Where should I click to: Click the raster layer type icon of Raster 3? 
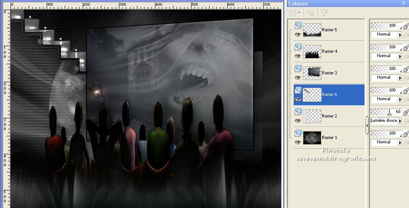pos(298,69)
